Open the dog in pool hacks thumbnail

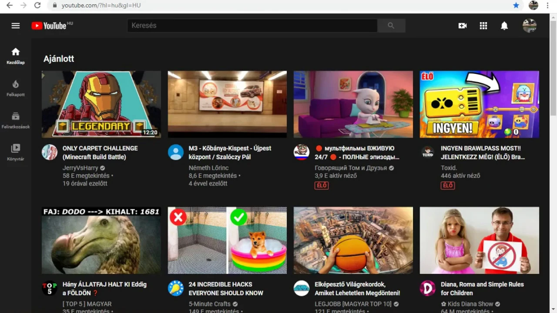click(x=228, y=240)
